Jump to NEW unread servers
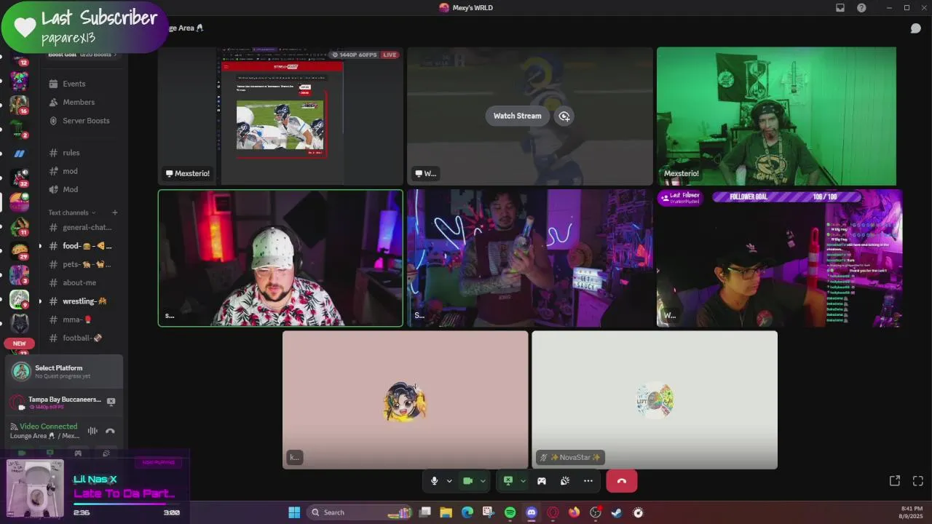The width and height of the screenshot is (932, 524). click(x=20, y=344)
